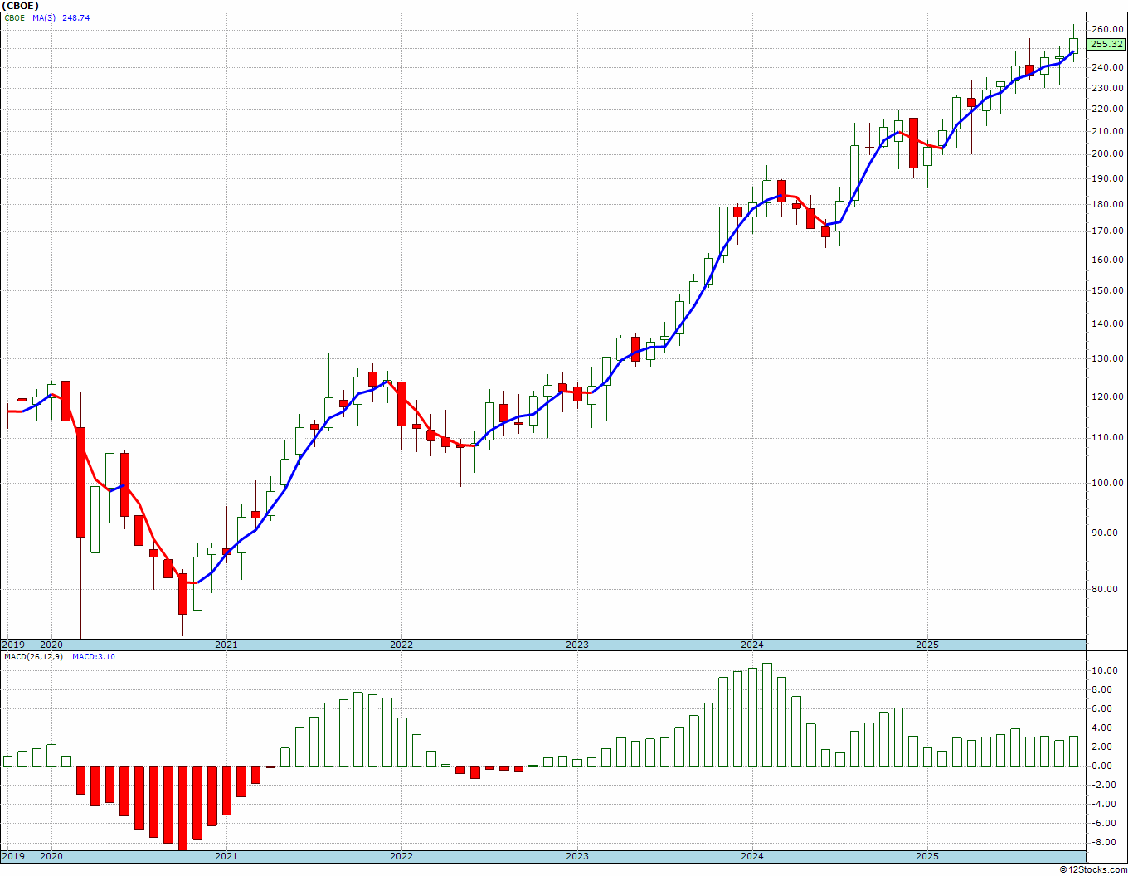The height and width of the screenshot is (876, 1128).
Task: Click the deepest red MACD histogram bar
Action: coord(182,808)
